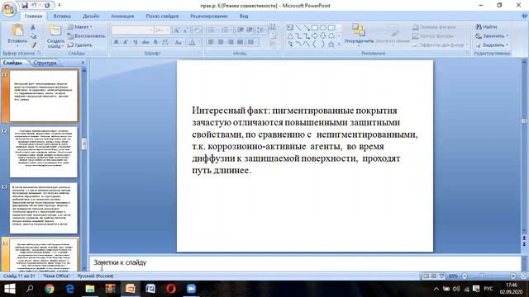Viewport: 529px width, 297px height.
Task: Save the presentation from quick access toolbar
Action: pyautogui.click(x=25, y=6)
